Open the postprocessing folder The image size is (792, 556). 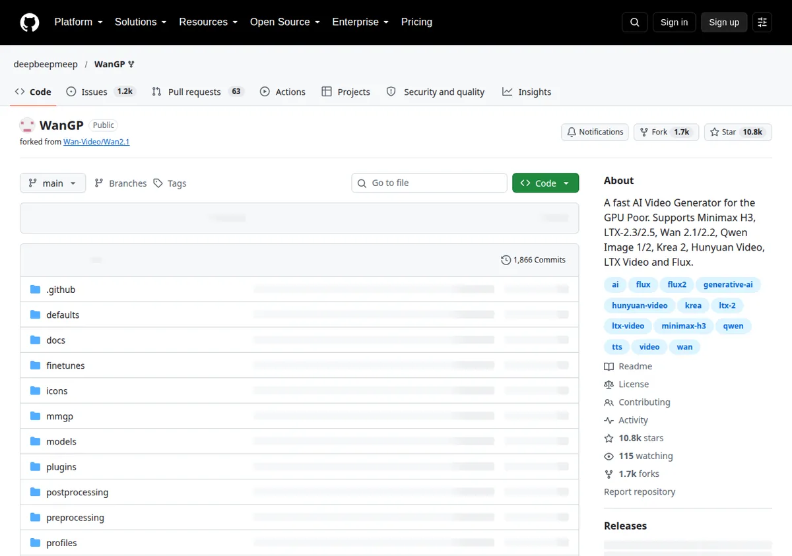tap(77, 493)
